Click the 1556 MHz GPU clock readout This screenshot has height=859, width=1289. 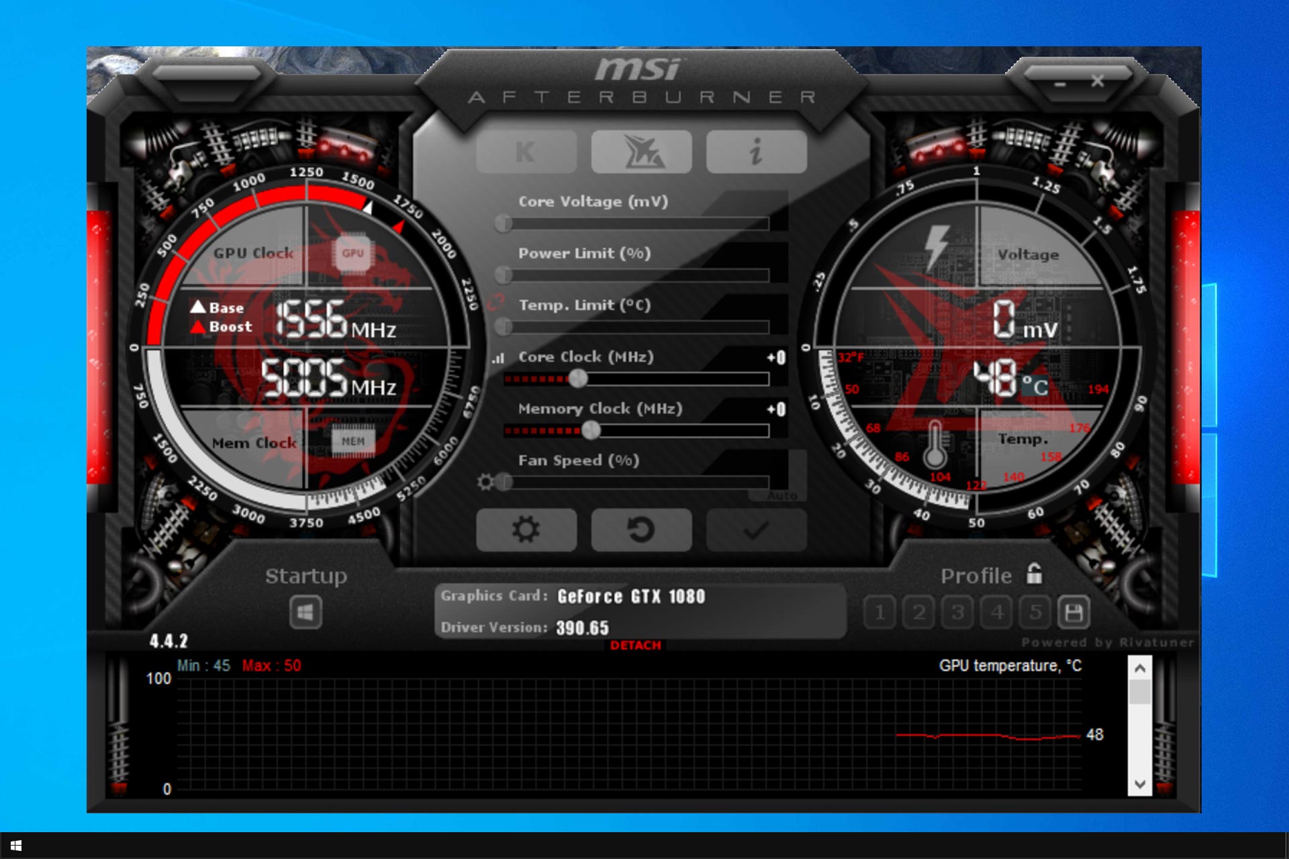click(x=336, y=319)
